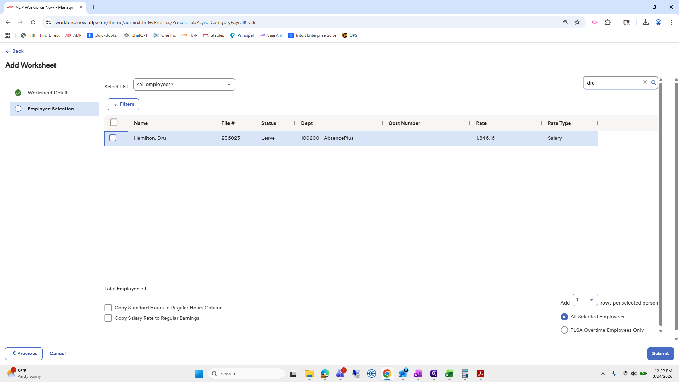The height and width of the screenshot is (382, 679).
Task: Open the rows per selected person dropdown
Action: click(585, 300)
